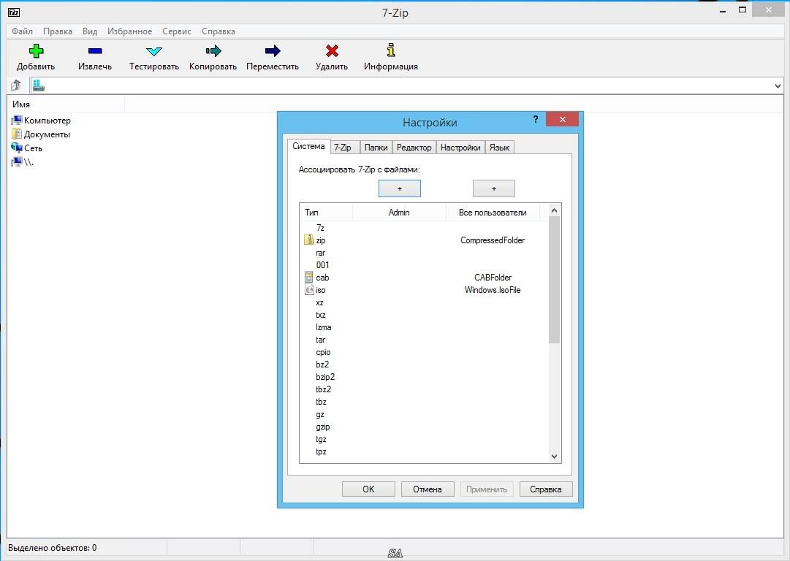Select the Компьютер item icon
This screenshot has height=561, width=790.
(17, 120)
